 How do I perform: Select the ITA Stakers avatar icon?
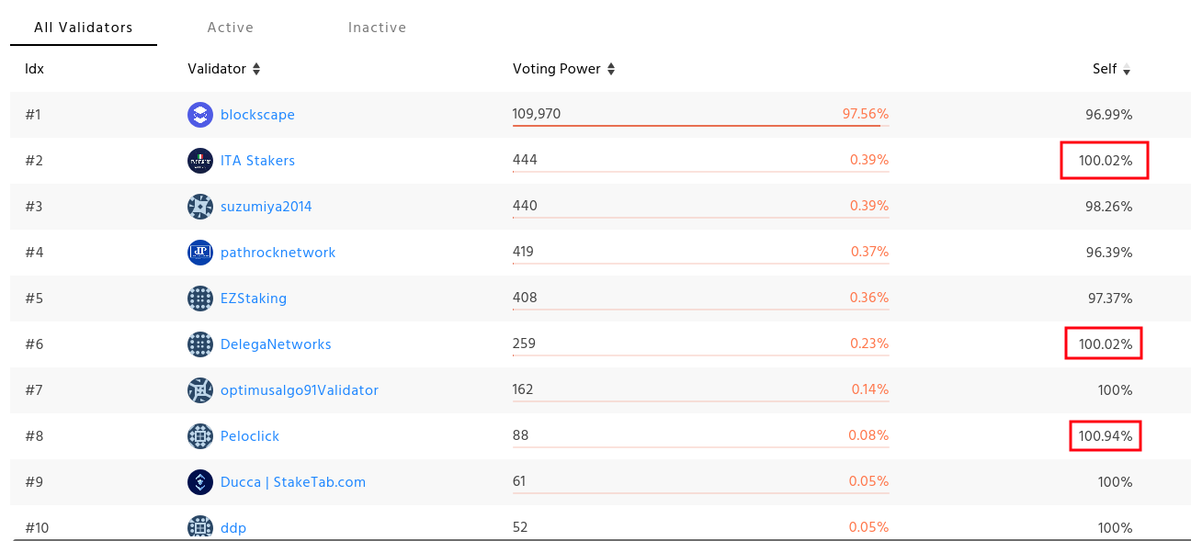pos(200,160)
